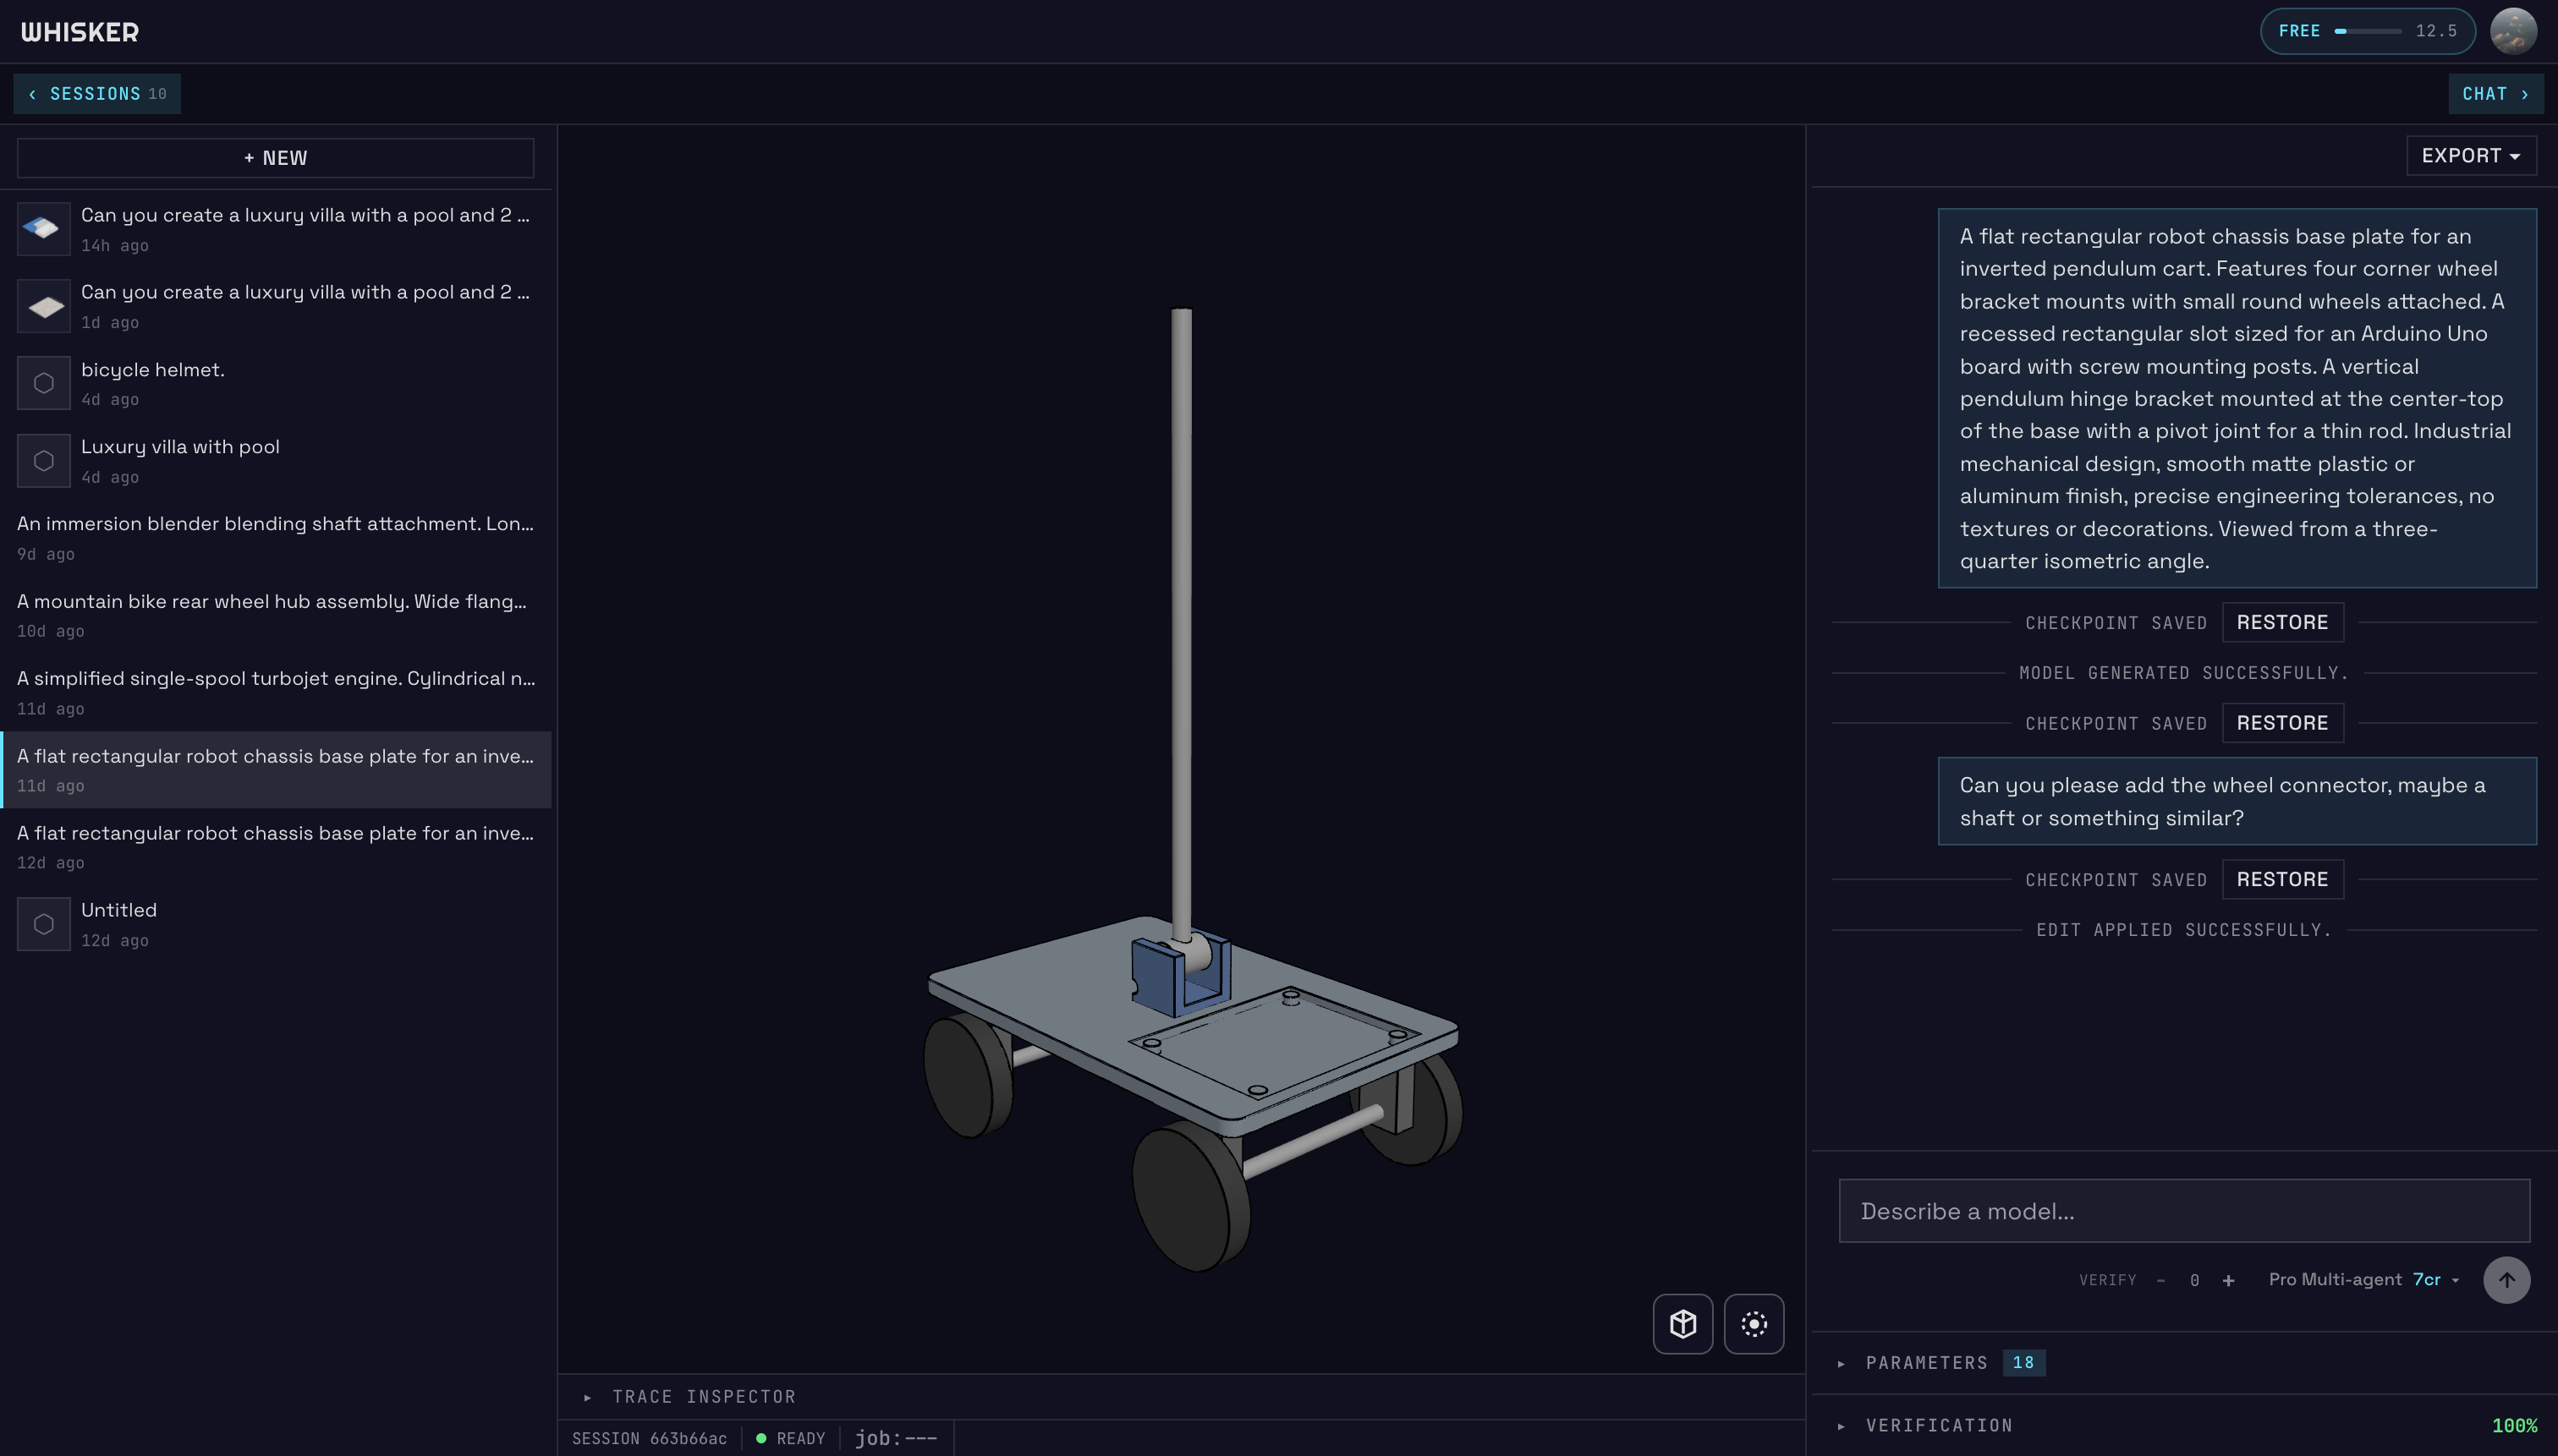Click RESTORE on the last checkpoint

pos(2282,879)
